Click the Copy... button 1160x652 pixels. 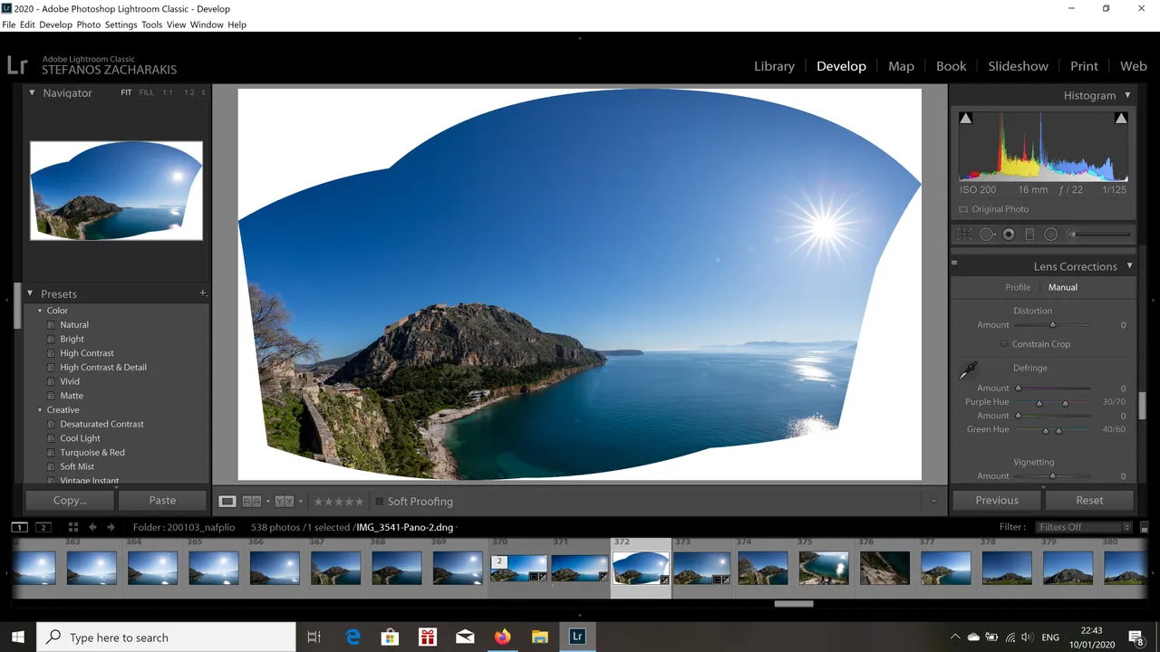pyautogui.click(x=70, y=500)
